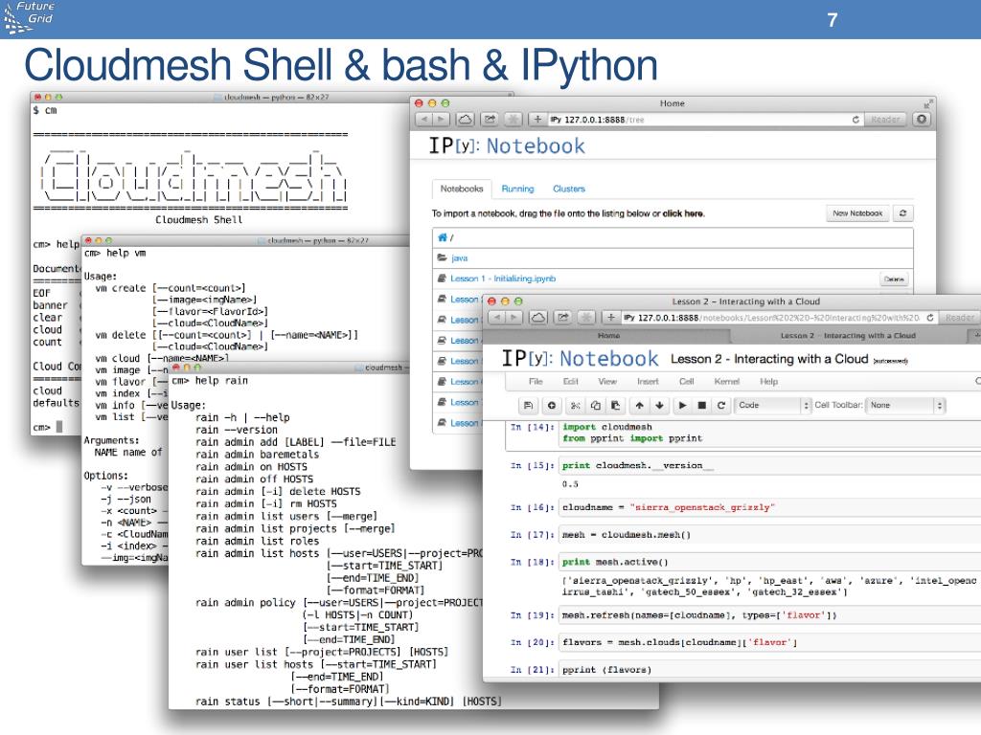Go back in the Lesson 2 browser window
The height and width of the screenshot is (735, 981).
coord(497,318)
